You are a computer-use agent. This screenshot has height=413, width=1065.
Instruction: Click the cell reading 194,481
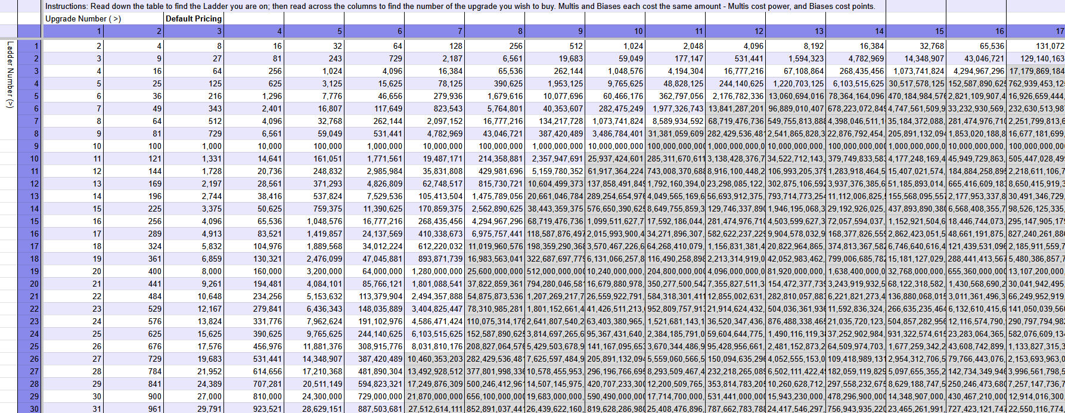pos(254,284)
